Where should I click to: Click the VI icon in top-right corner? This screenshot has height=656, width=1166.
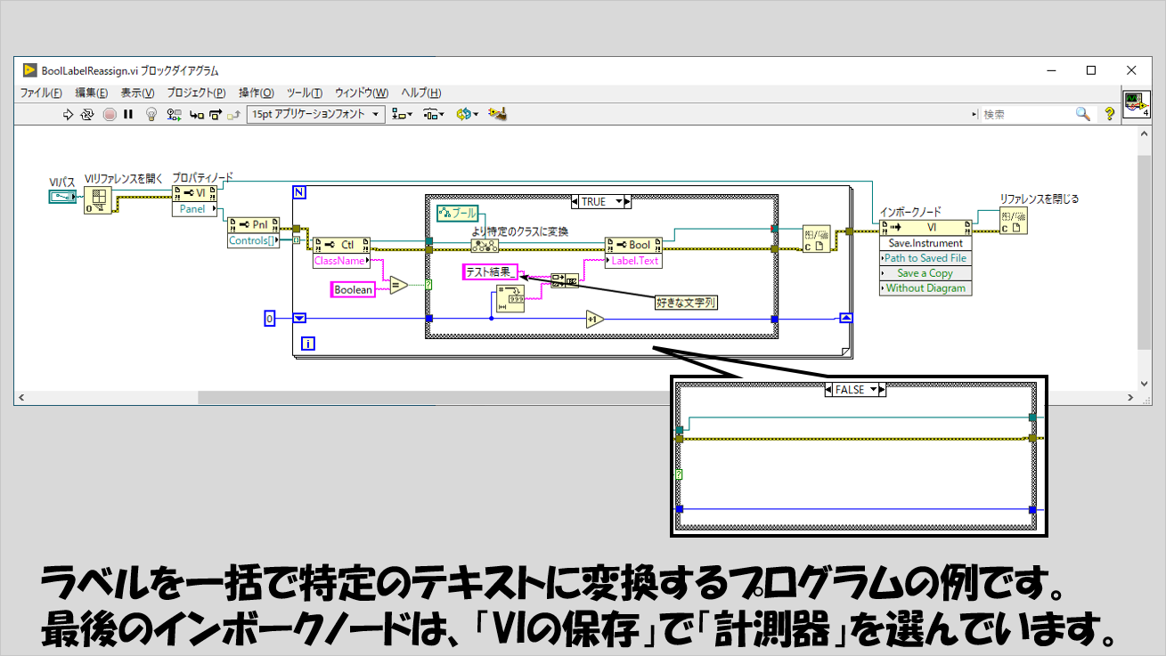pyautogui.click(x=1134, y=102)
